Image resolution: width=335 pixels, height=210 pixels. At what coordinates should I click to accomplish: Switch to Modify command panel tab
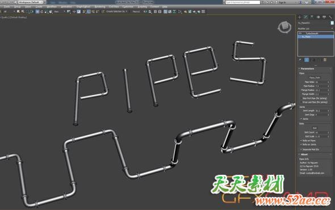click(305, 17)
